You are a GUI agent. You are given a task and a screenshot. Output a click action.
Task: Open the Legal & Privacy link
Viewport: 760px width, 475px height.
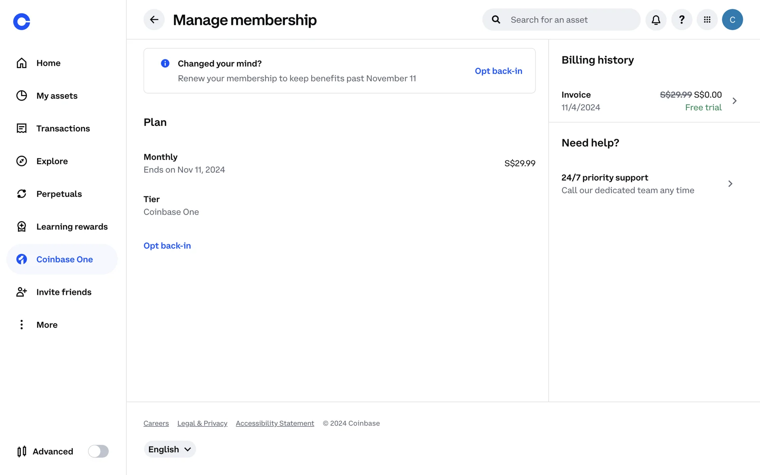click(x=202, y=423)
